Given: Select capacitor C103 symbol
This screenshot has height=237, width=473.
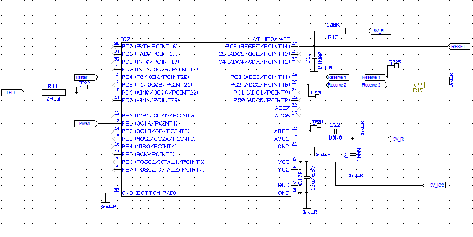Looking at the screenshot, I should (x=306, y=177).
